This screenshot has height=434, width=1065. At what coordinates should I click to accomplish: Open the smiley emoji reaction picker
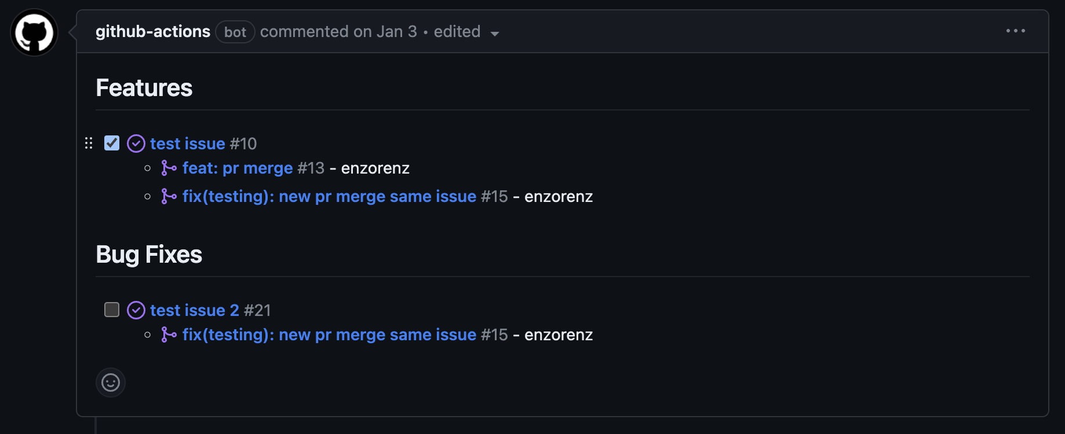click(x=110, y=382)
